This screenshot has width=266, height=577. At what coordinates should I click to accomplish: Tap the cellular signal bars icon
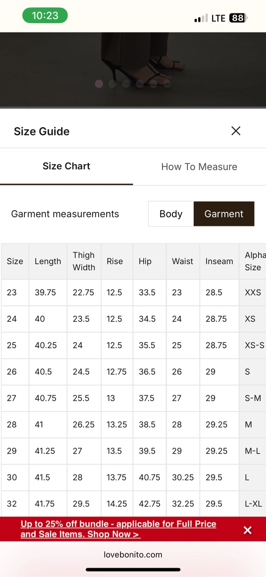(x=201, y=18)
